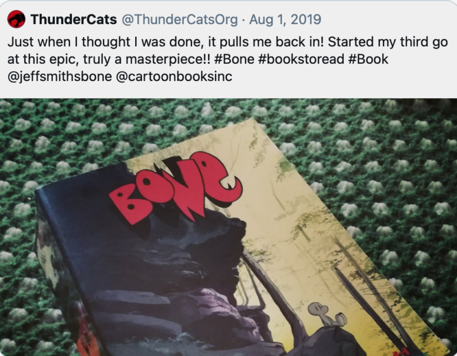Follow the #bookstoread hashtag

tap(301, 59)
